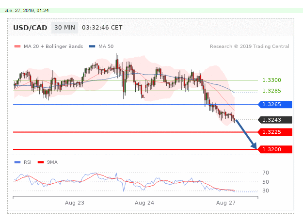
Task: Click the 1.3300 resistance level label
Action: pos(271,80)
